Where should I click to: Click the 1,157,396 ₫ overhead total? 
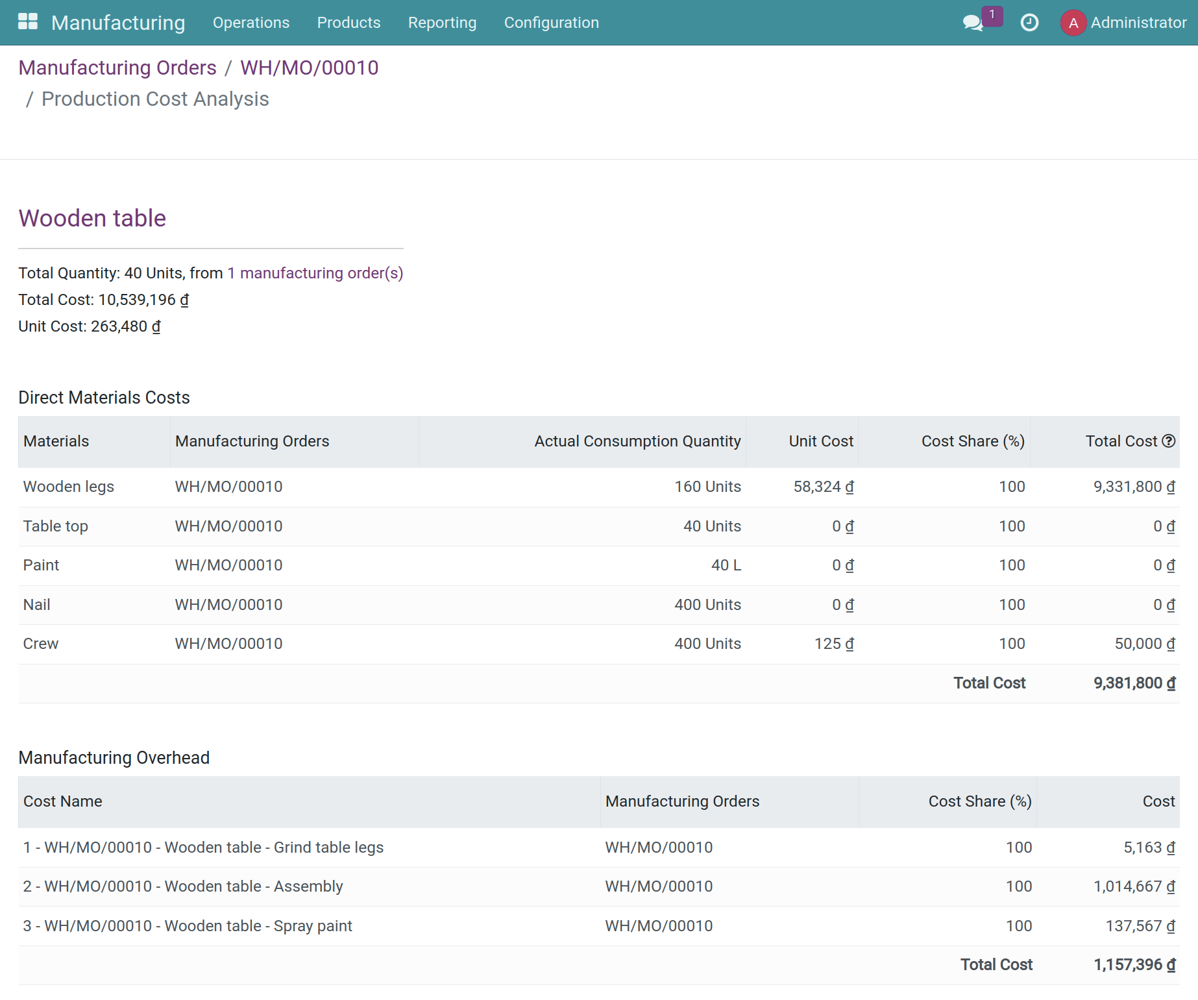pyautogui.click(x=1134, y=965)
